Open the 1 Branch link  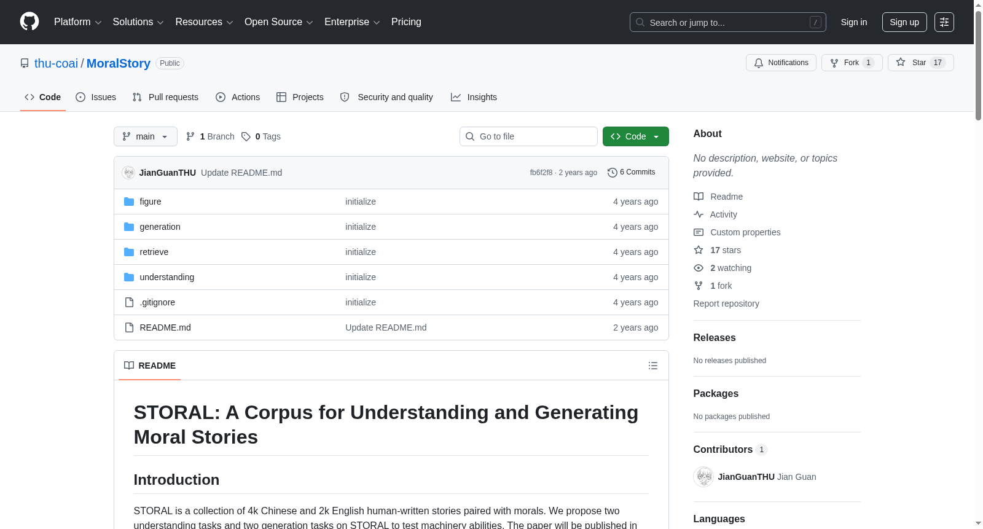click(210, 136)
